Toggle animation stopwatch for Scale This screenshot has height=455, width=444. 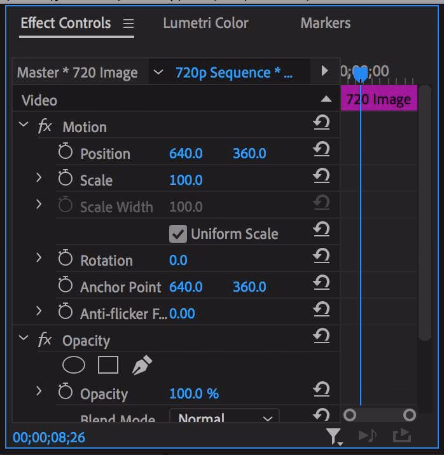pos(66,180)
